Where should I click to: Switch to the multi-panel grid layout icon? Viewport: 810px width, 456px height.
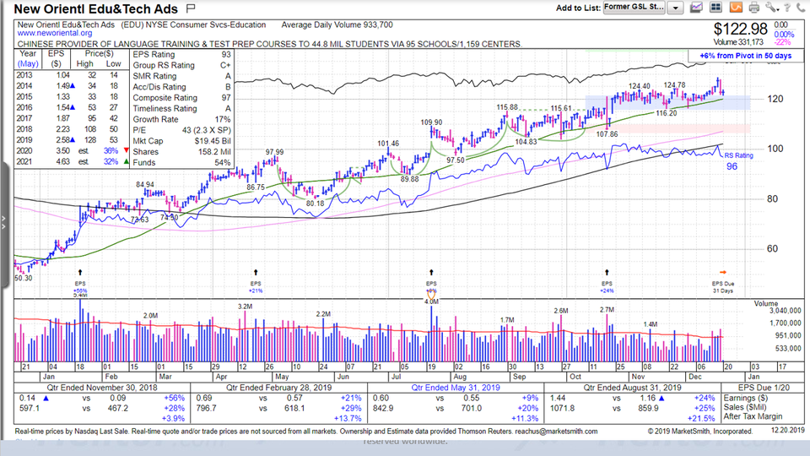point(715,8)
